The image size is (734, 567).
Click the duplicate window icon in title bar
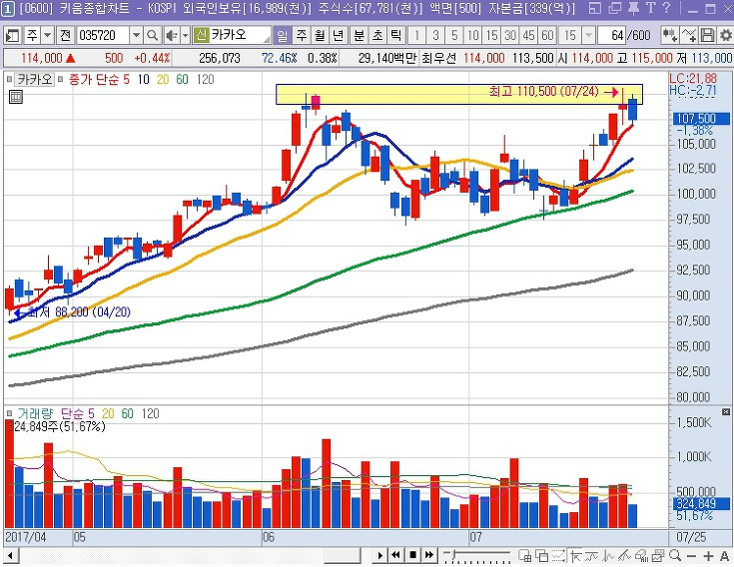614,8
